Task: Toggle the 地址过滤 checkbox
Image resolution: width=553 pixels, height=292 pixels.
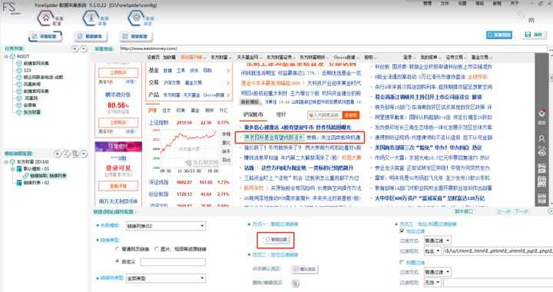Action: [402, 231]
